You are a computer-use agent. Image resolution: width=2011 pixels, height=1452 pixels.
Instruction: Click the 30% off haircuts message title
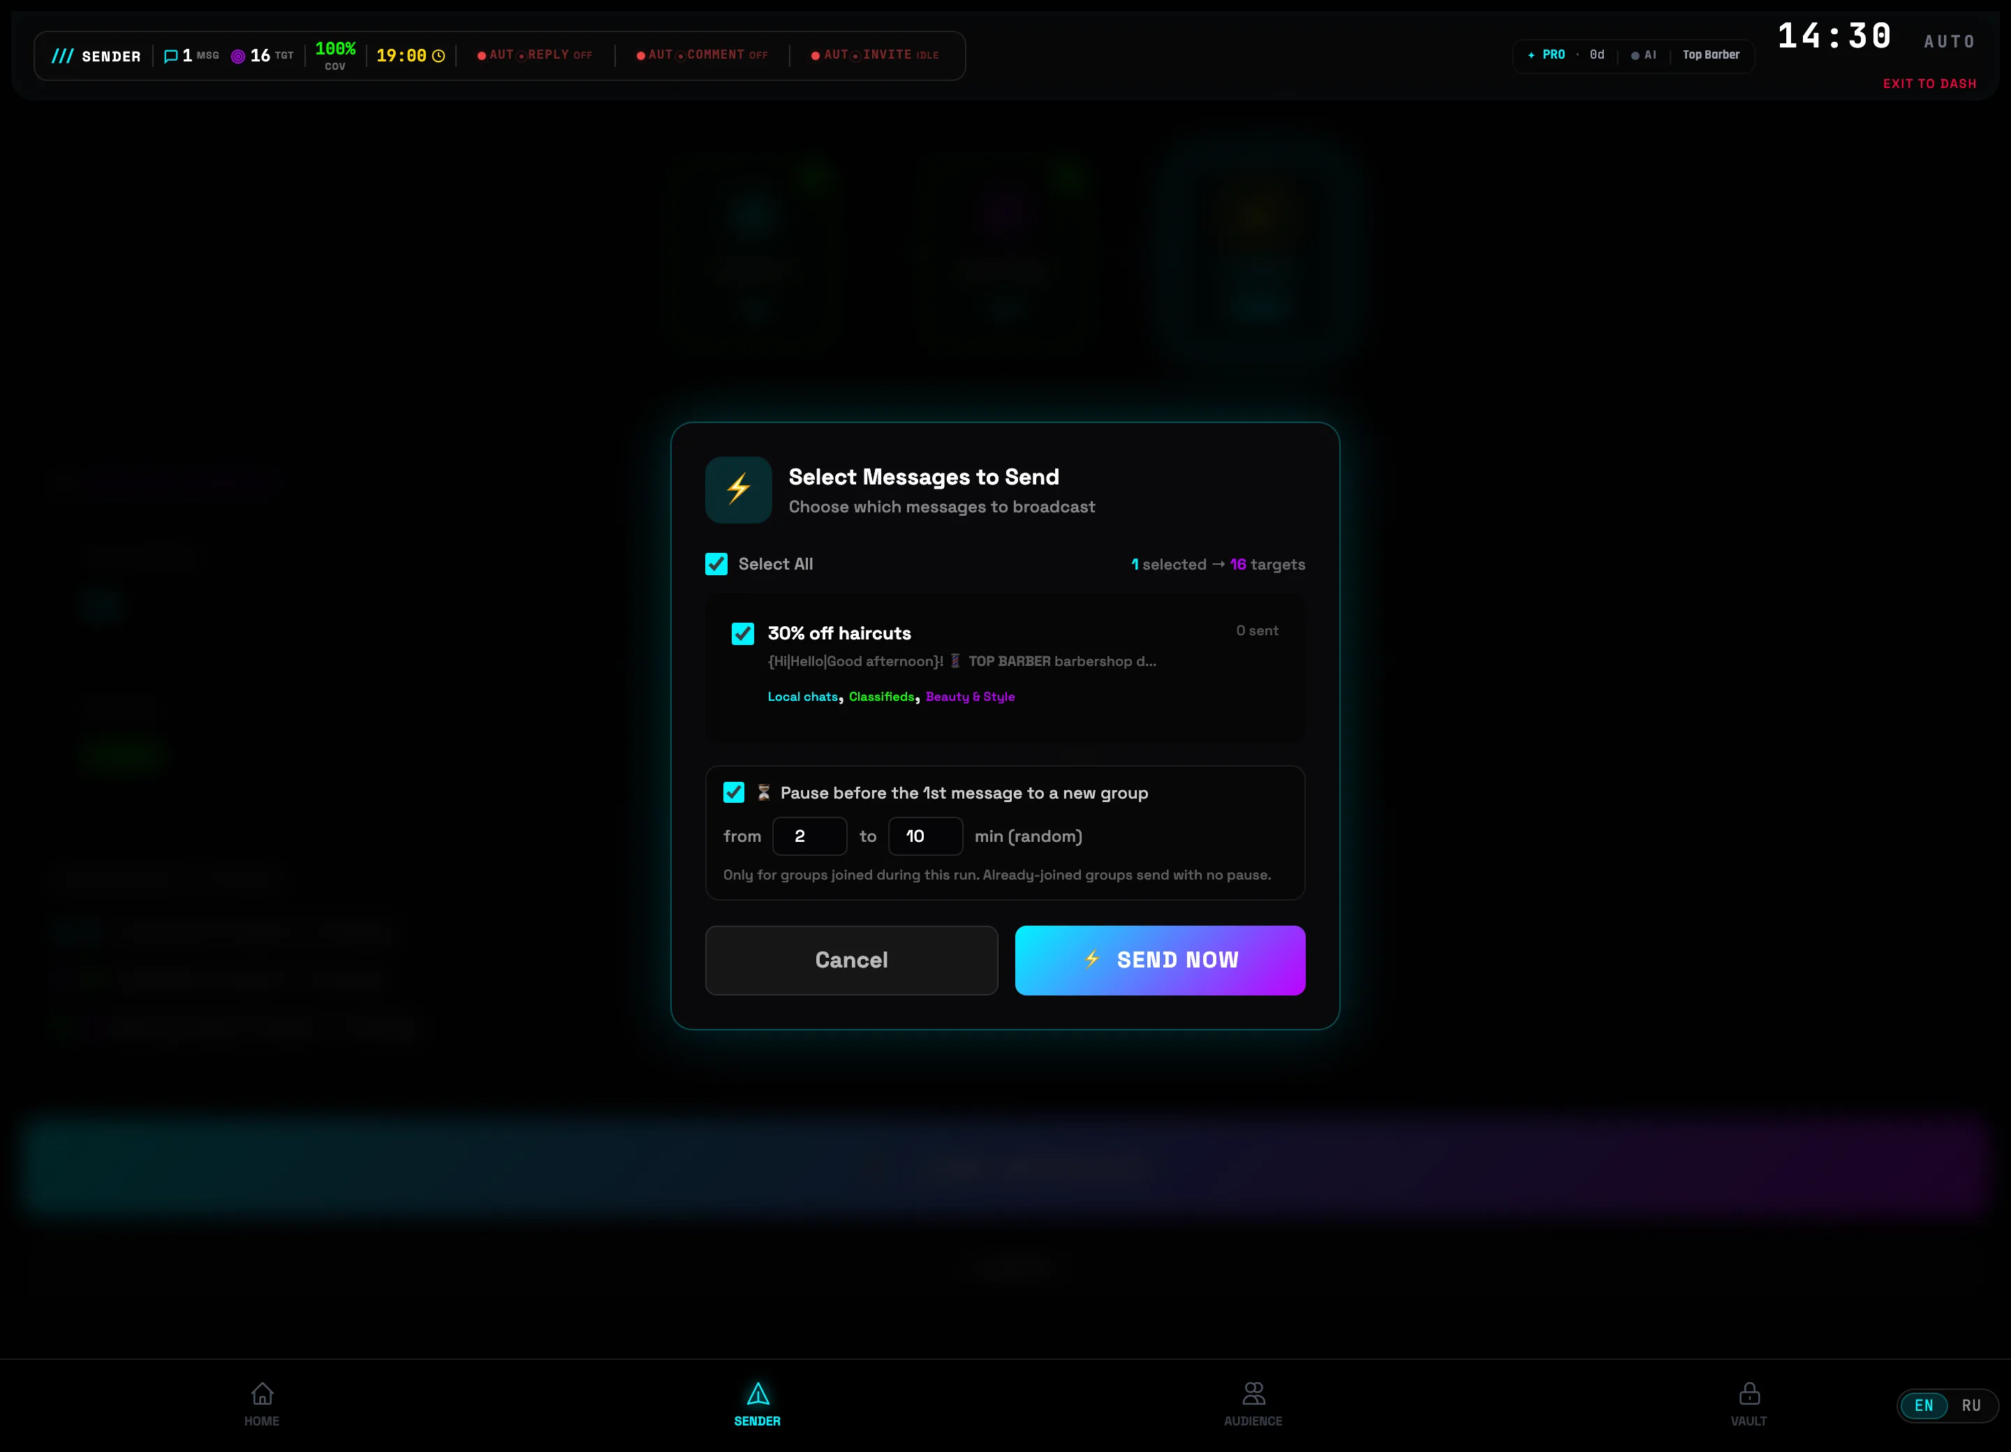click(x=839, y=633)
